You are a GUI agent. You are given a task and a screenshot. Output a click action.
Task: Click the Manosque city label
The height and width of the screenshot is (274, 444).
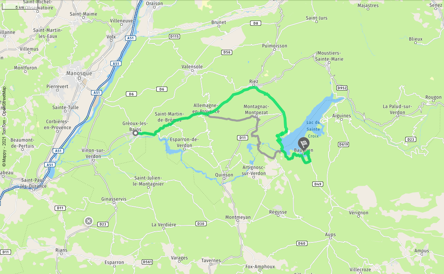pyautogui.click(x=79, y=73)
